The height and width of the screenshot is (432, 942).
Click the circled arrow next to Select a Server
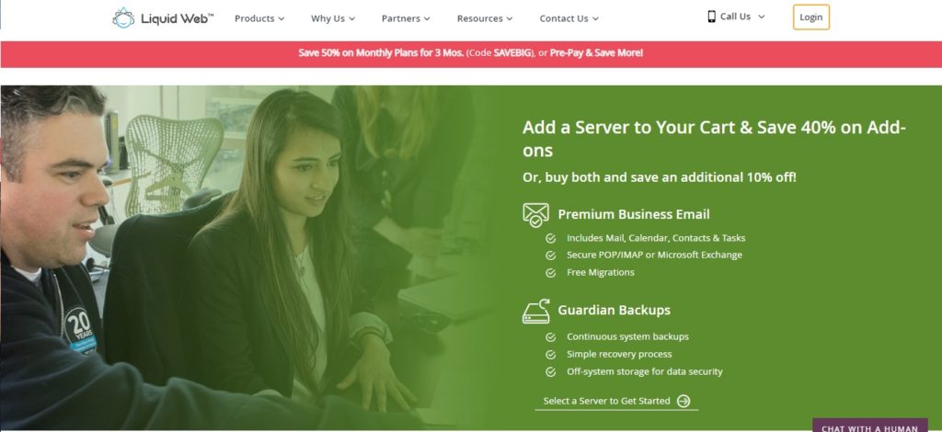[x=684, y=401]
